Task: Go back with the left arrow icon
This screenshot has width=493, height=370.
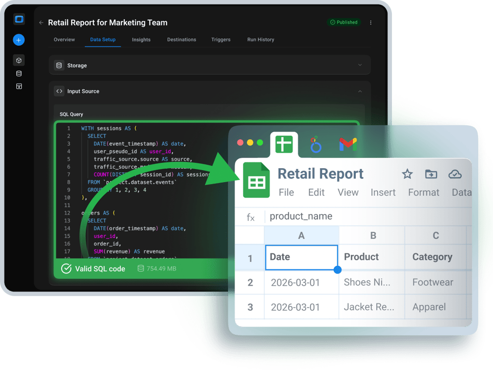Action: [x=41, y=23]
